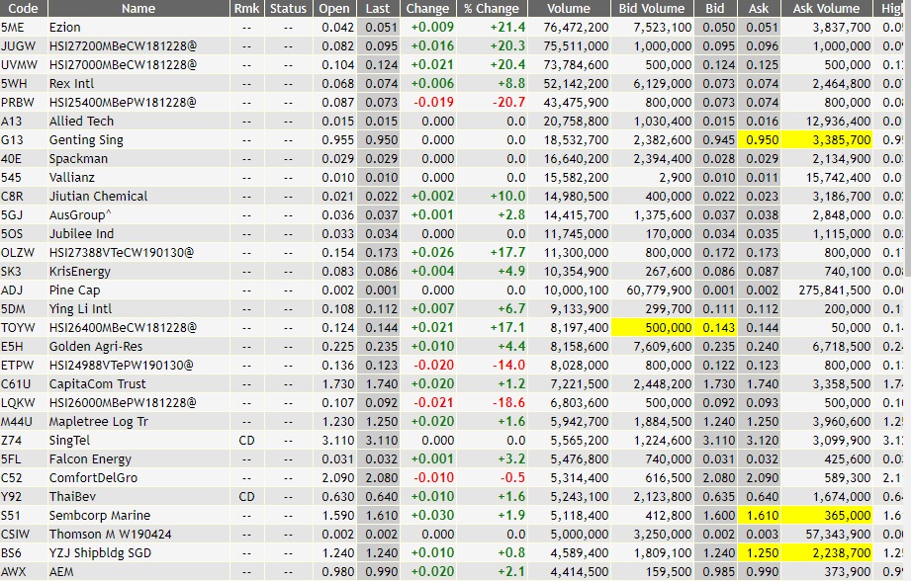
Task: Click highlighted Bid Volume 500,000 in TOYW row
Action: click(652, 327)
